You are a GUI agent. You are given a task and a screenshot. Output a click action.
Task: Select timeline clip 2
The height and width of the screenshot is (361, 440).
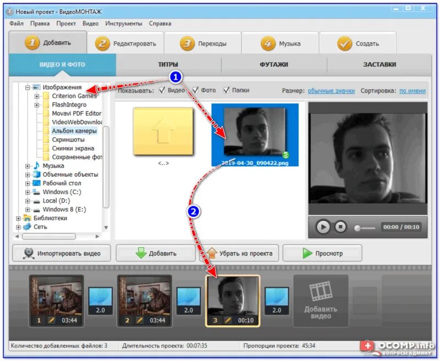point(145,301)
